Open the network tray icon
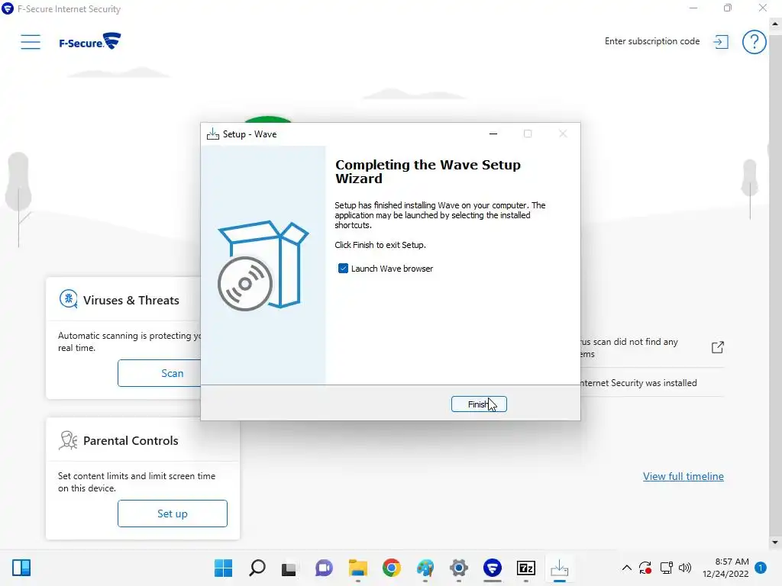This screenshot has width=782, height=586. click(666, 568)
